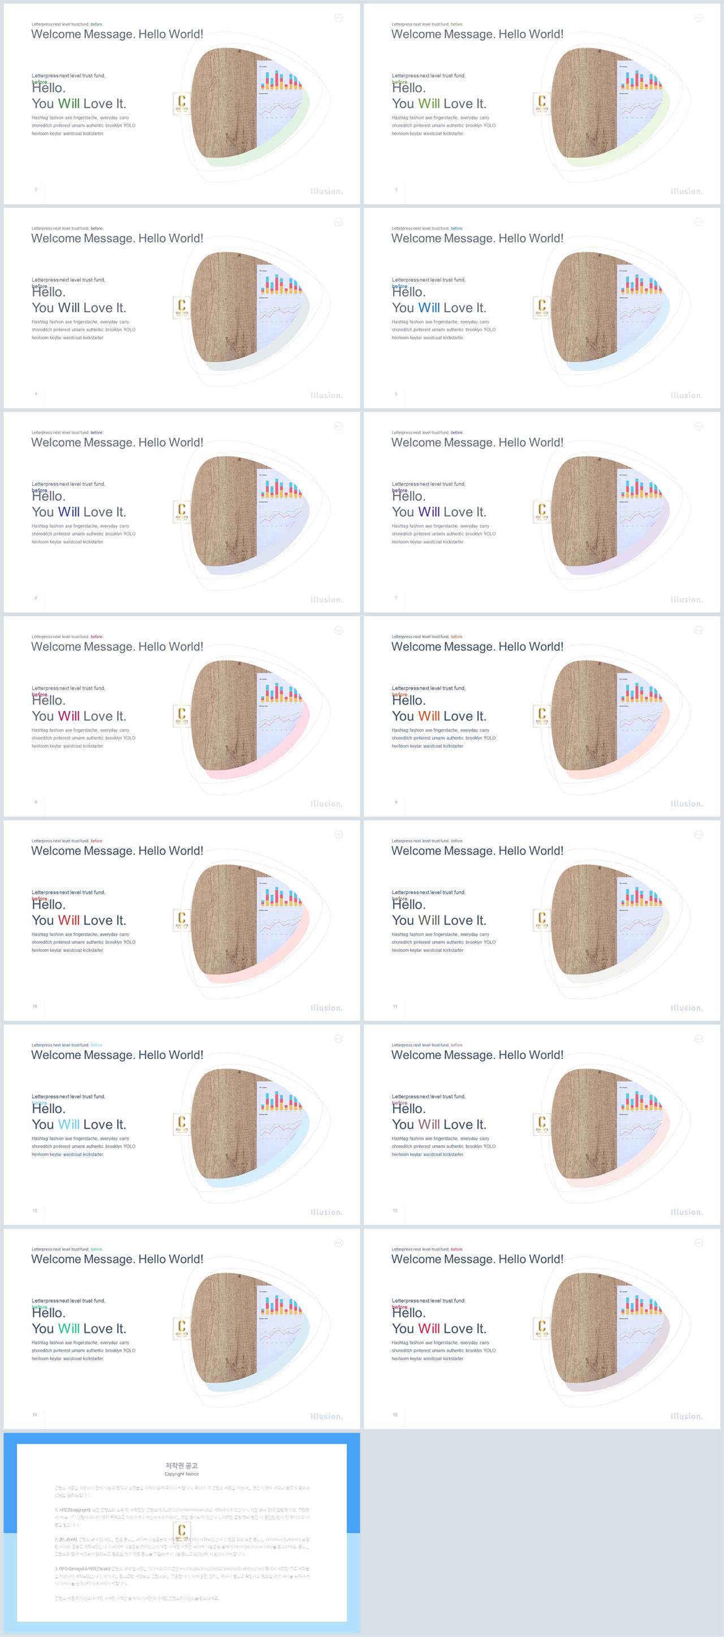Select the green accent slide 2 thumbnail
Viewport: 724px width, 1637px height.
click(x=182, y=104)
